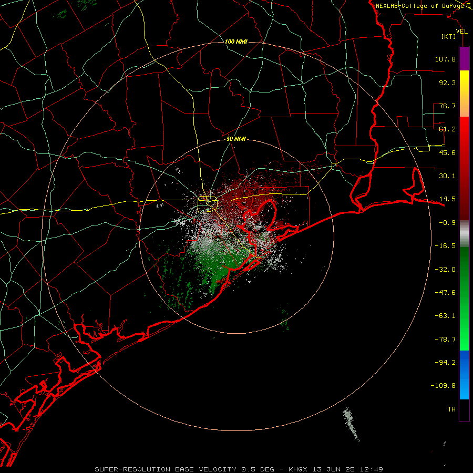This screenshot has width=473, height=473.
Task: Click the 76.7 velocity scale value
Action: [x=447, y=106]
